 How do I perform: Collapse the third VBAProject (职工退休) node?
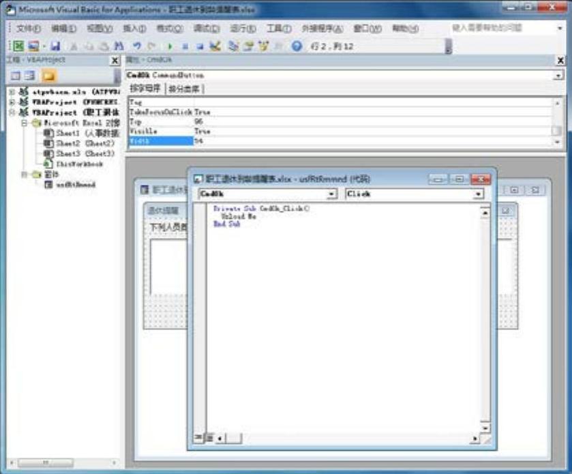(12, 113)
